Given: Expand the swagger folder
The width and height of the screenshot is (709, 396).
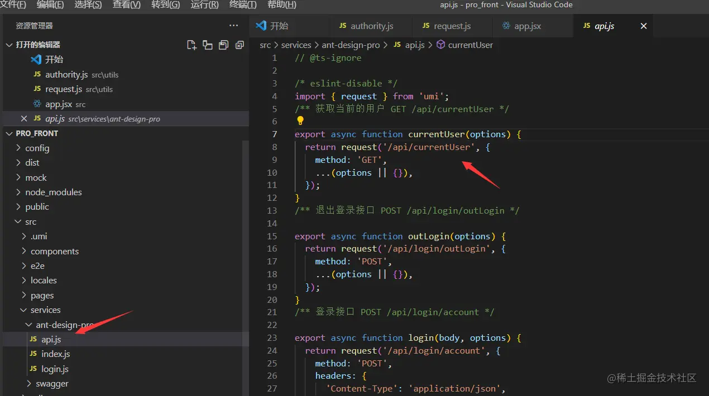Looking at the screenshot, I should (29, 383).
